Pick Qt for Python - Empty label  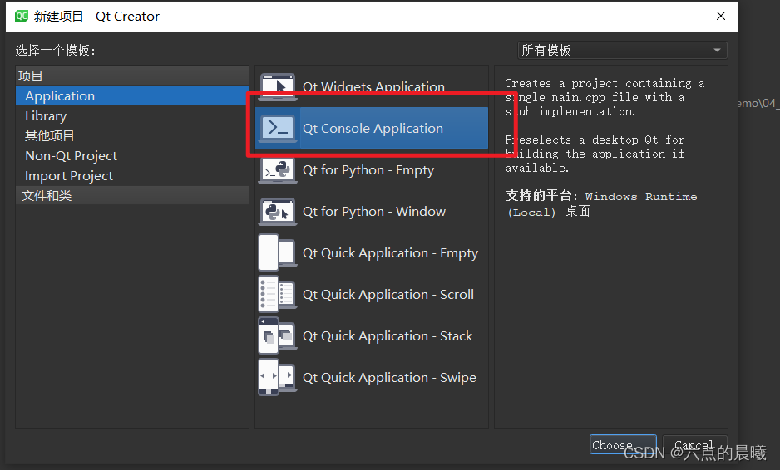point(368,170)
